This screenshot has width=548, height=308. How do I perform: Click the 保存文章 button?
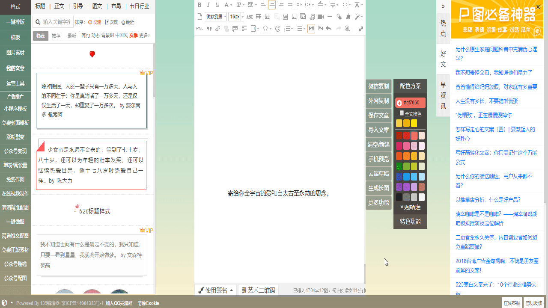pos(378,115)
